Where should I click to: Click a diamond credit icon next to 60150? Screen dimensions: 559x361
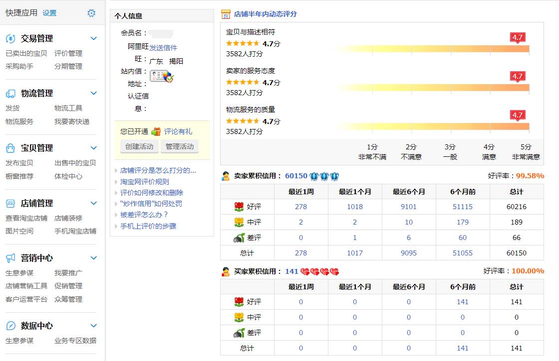(x=315, y=176)
